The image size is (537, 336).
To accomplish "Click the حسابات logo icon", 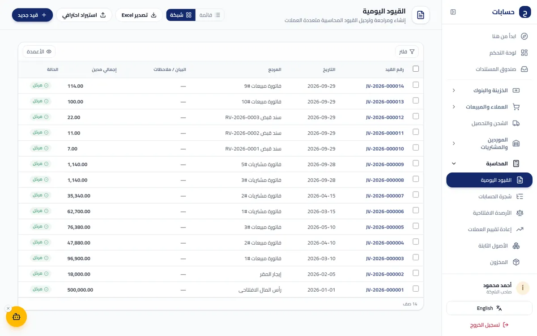I will tap(525, 12).
